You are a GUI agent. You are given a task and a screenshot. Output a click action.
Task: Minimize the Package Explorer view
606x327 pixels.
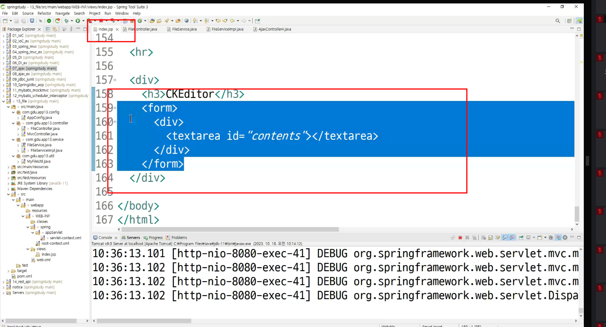pos(78,29)
